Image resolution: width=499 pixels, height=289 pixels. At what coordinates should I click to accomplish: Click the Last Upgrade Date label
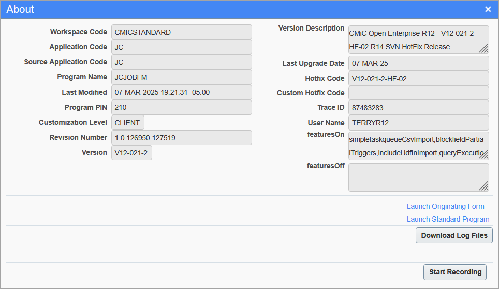(314, 63)
